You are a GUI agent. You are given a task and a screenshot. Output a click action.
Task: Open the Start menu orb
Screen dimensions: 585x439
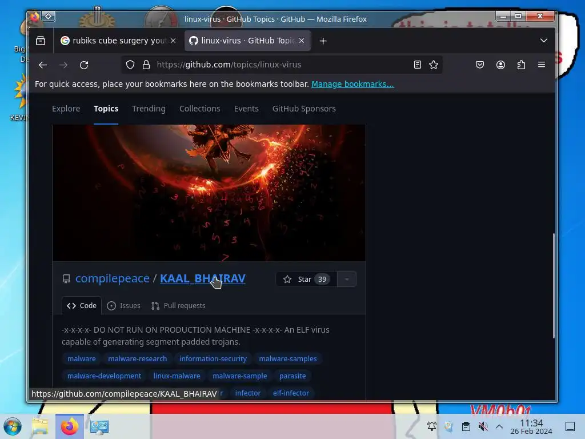(13, 426)
